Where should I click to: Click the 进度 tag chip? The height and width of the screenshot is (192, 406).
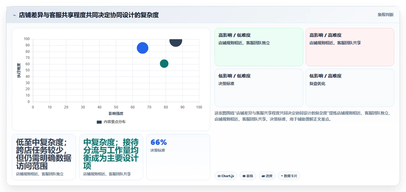(x=267, y=176)
